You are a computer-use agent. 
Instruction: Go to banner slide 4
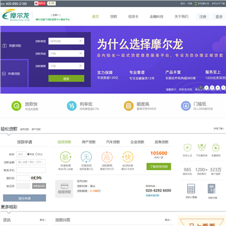[x=218, y=87]
